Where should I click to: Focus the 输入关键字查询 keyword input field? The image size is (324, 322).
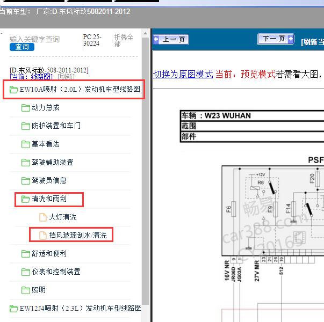pos(34,39)
